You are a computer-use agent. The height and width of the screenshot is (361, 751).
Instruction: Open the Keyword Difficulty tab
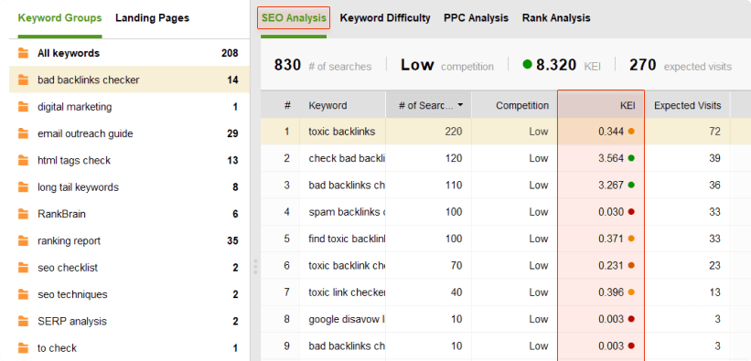385,18
